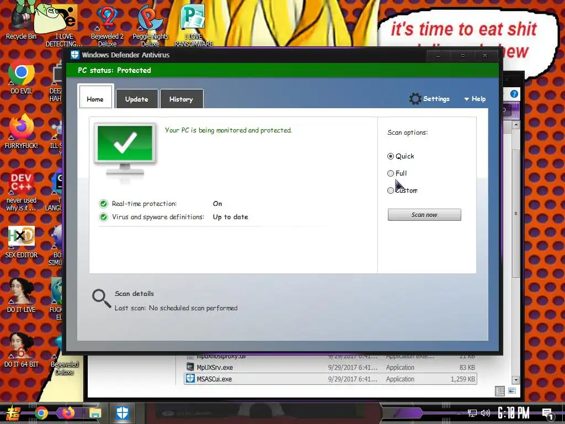Switch to the Home tab
Screen dimensions: 565x424
[95, 96]
